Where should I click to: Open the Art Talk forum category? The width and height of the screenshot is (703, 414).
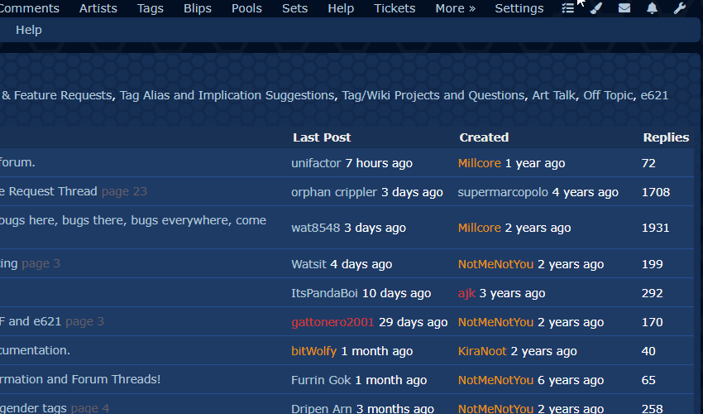(553, 95)
